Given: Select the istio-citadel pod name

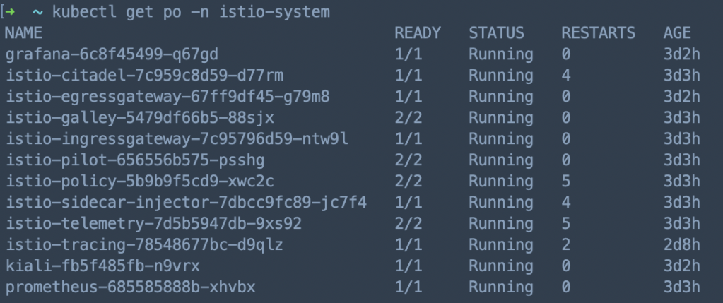Looking at the screenshot, I should (144, 76).
